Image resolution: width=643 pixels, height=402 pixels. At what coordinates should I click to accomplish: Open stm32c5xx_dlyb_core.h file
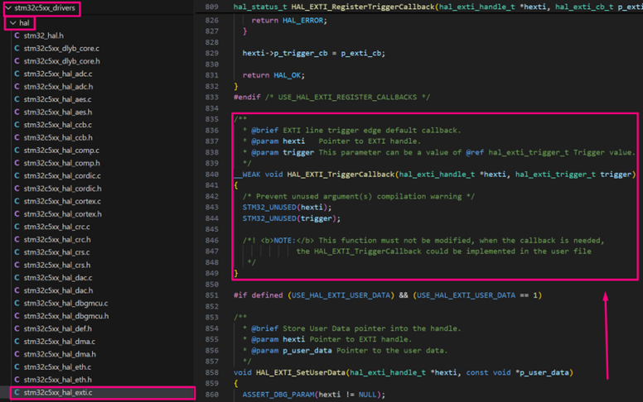point(62,61)
